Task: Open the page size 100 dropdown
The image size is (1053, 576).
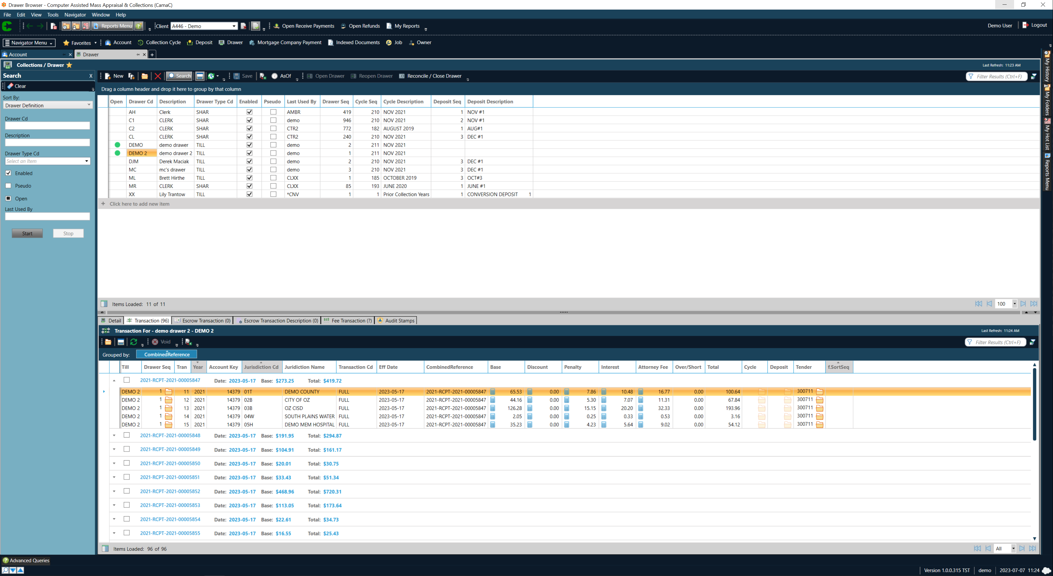Action: click(1014, 304)
